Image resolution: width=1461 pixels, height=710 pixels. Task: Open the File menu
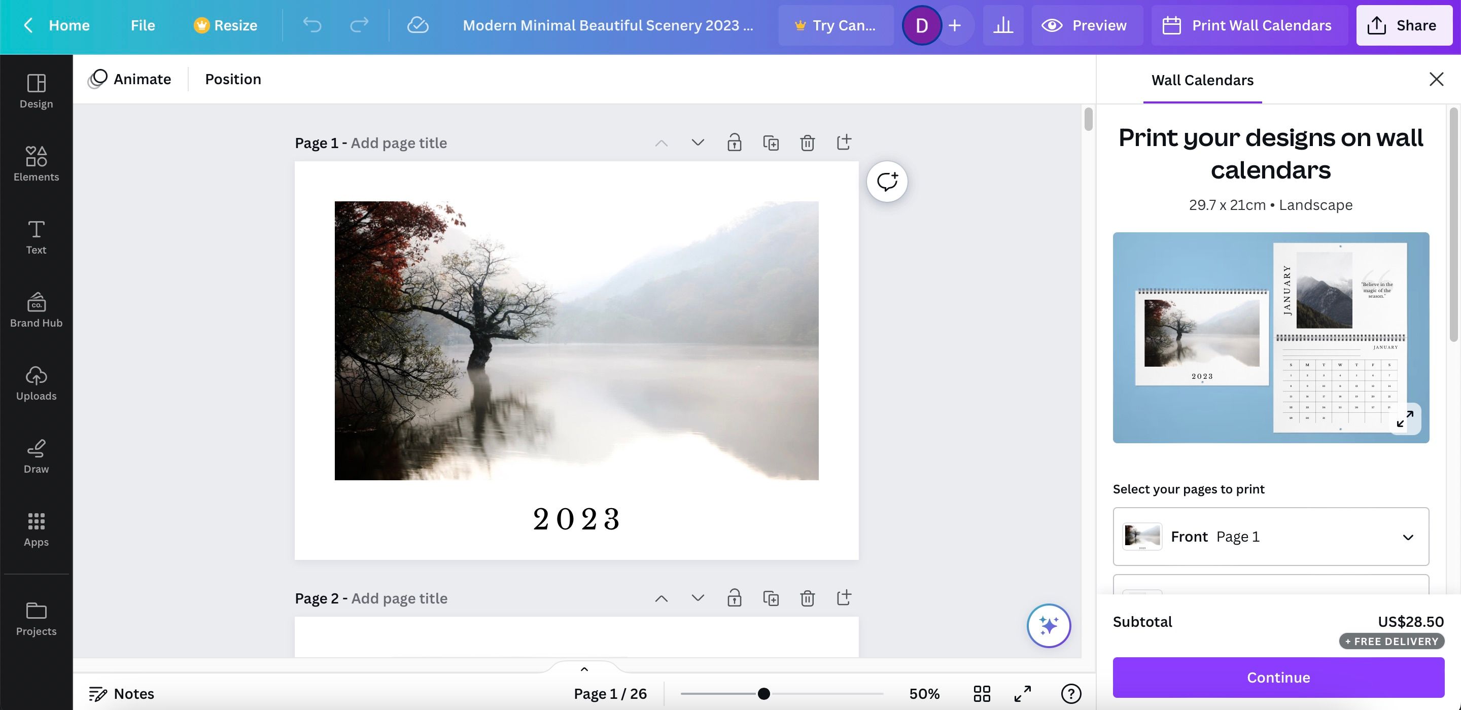click(143, 25)
